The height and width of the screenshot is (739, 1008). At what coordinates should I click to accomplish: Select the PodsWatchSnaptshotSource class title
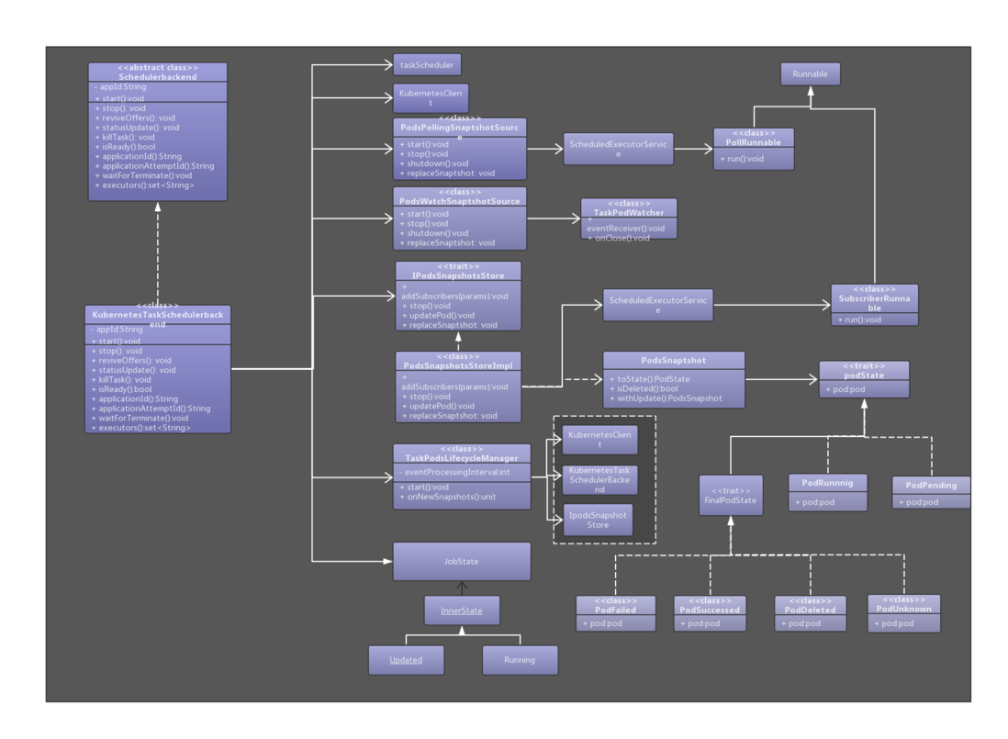(x=460, y=196)
